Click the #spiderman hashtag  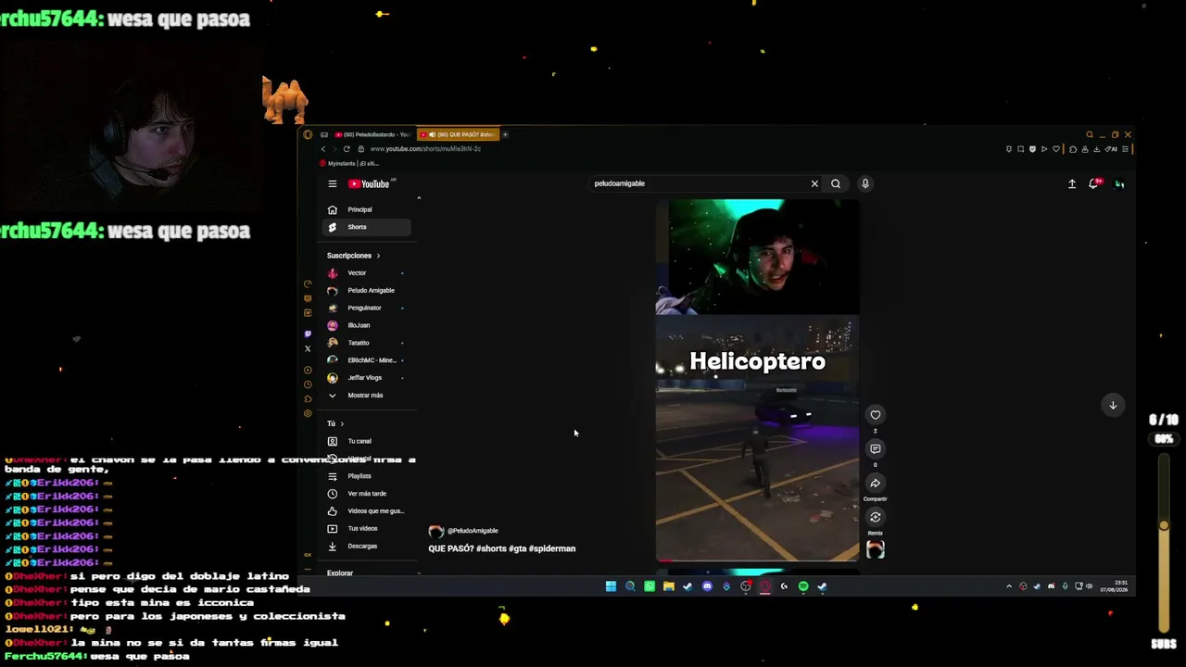click(x=553, y=548)
